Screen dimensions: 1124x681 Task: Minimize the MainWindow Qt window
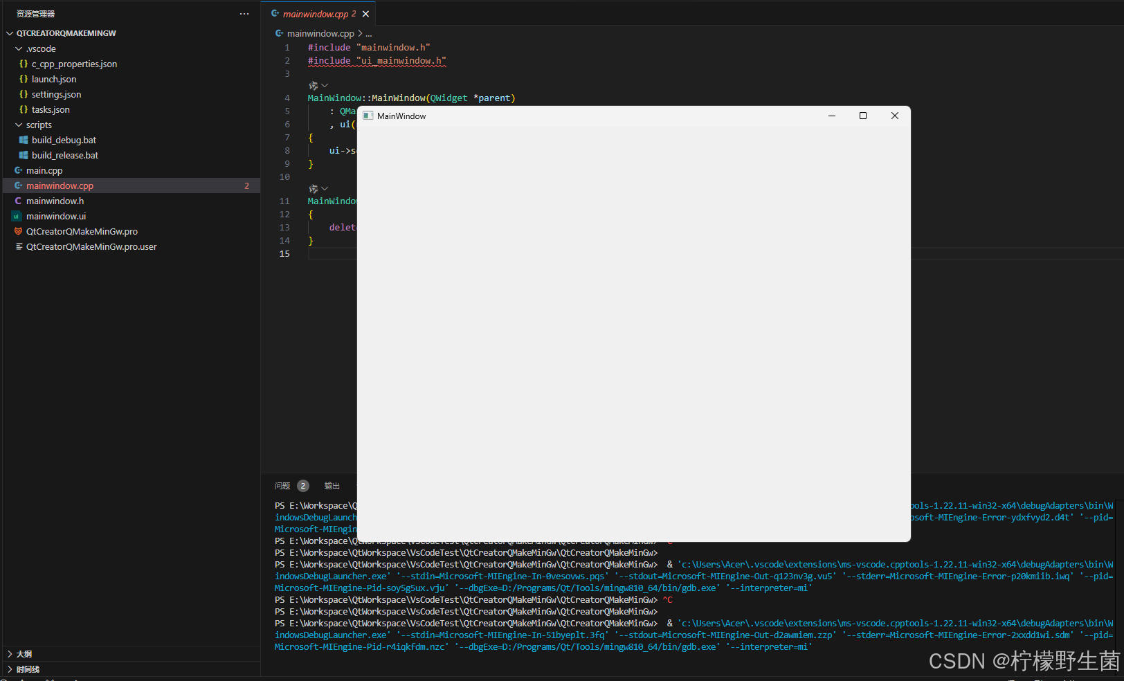coord(832,116)
